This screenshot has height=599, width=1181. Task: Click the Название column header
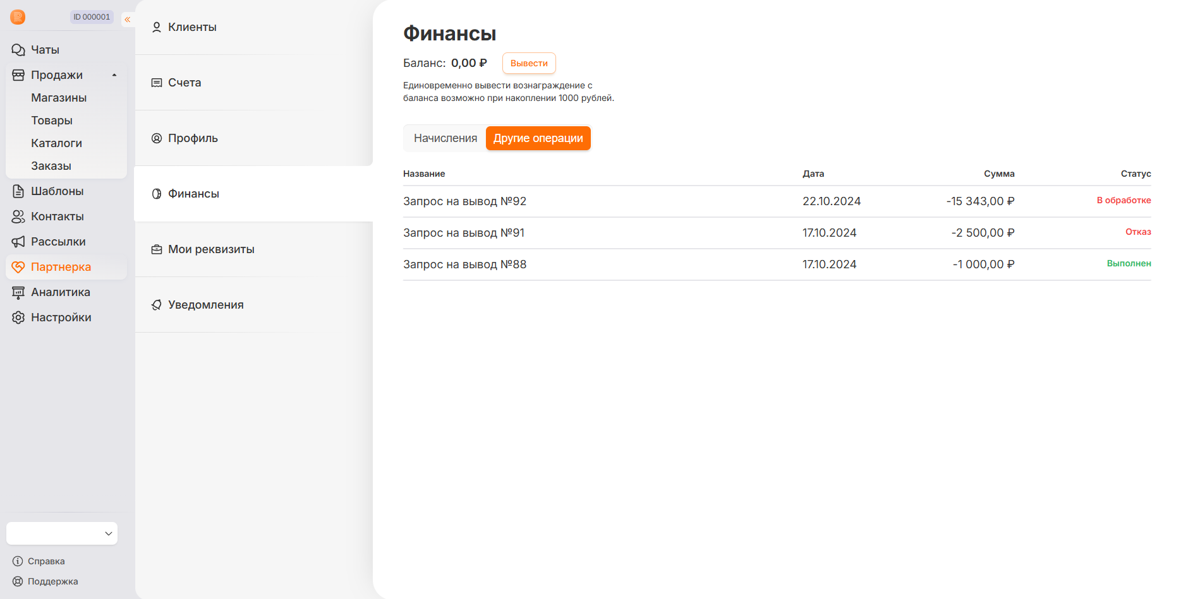[424, 174]
